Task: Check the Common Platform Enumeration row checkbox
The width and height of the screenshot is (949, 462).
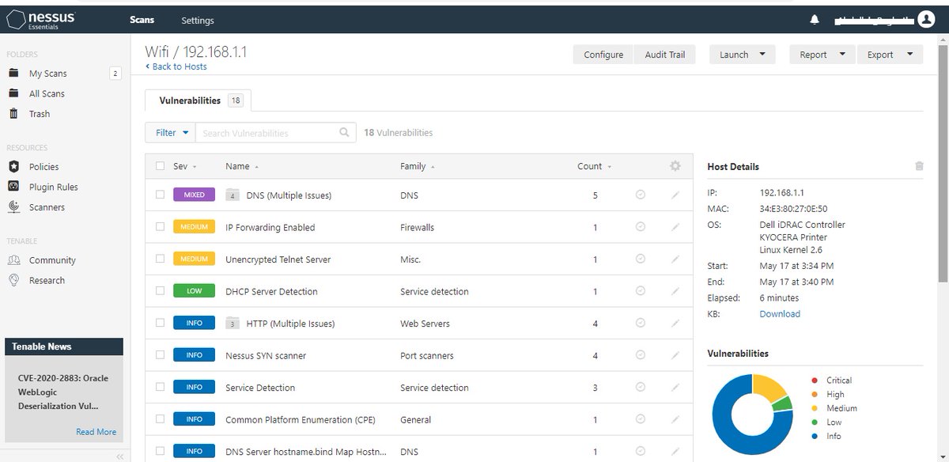Action: (161, 419)
